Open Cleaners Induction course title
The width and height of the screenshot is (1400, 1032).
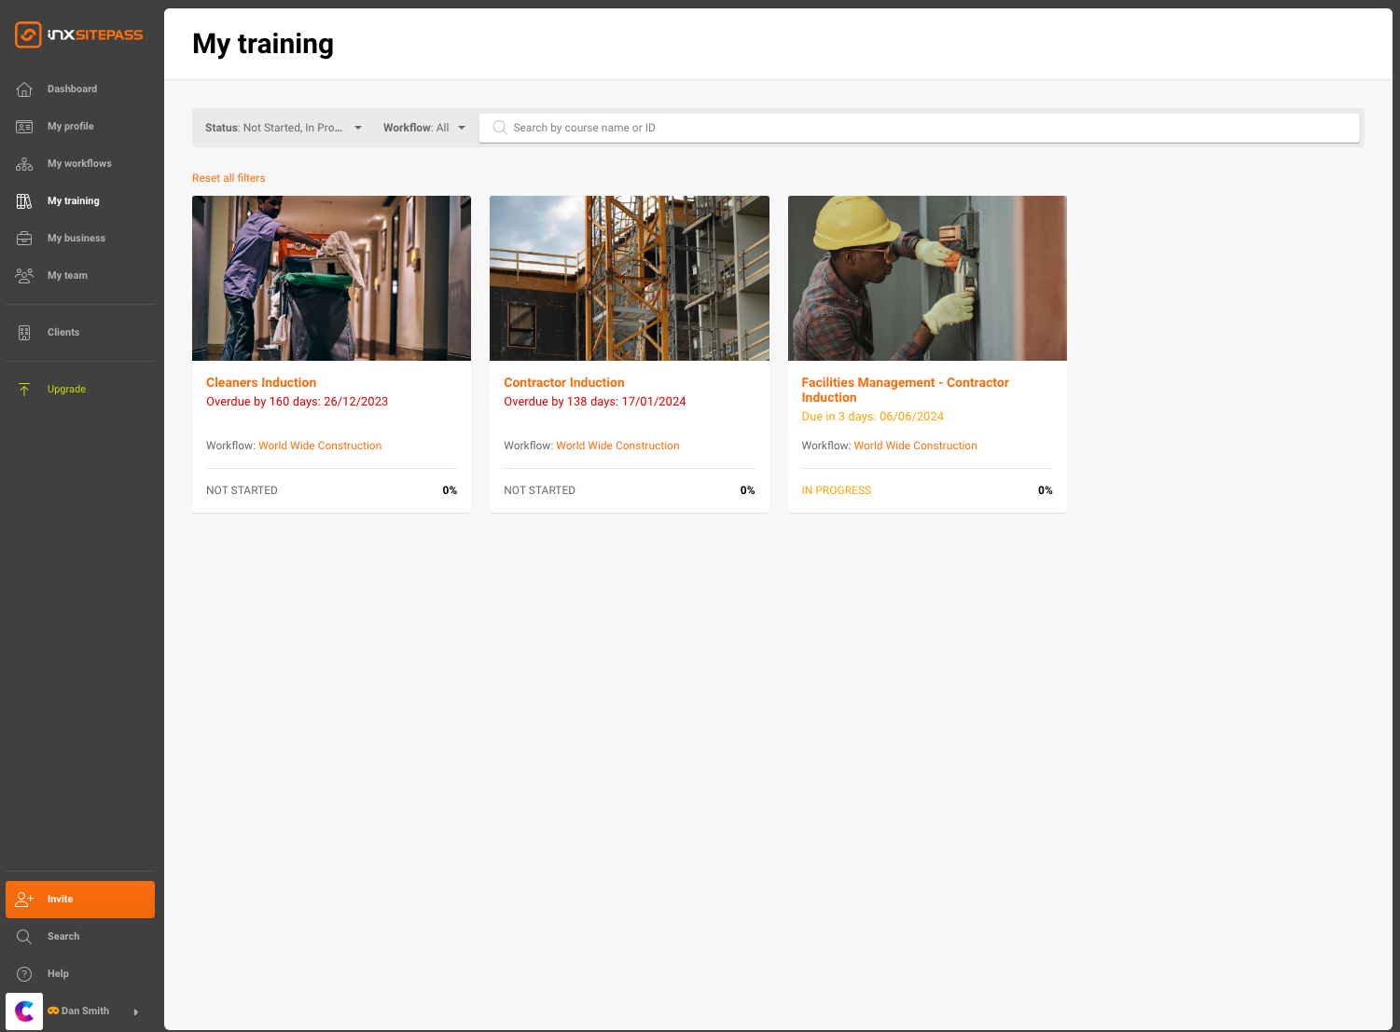261,383
